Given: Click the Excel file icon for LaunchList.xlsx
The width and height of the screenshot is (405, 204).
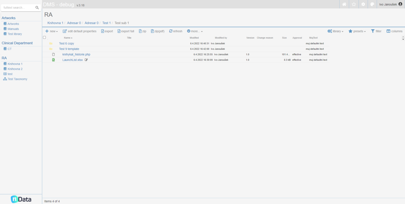Looking at the screenshot, I should (x=53, y=60).
